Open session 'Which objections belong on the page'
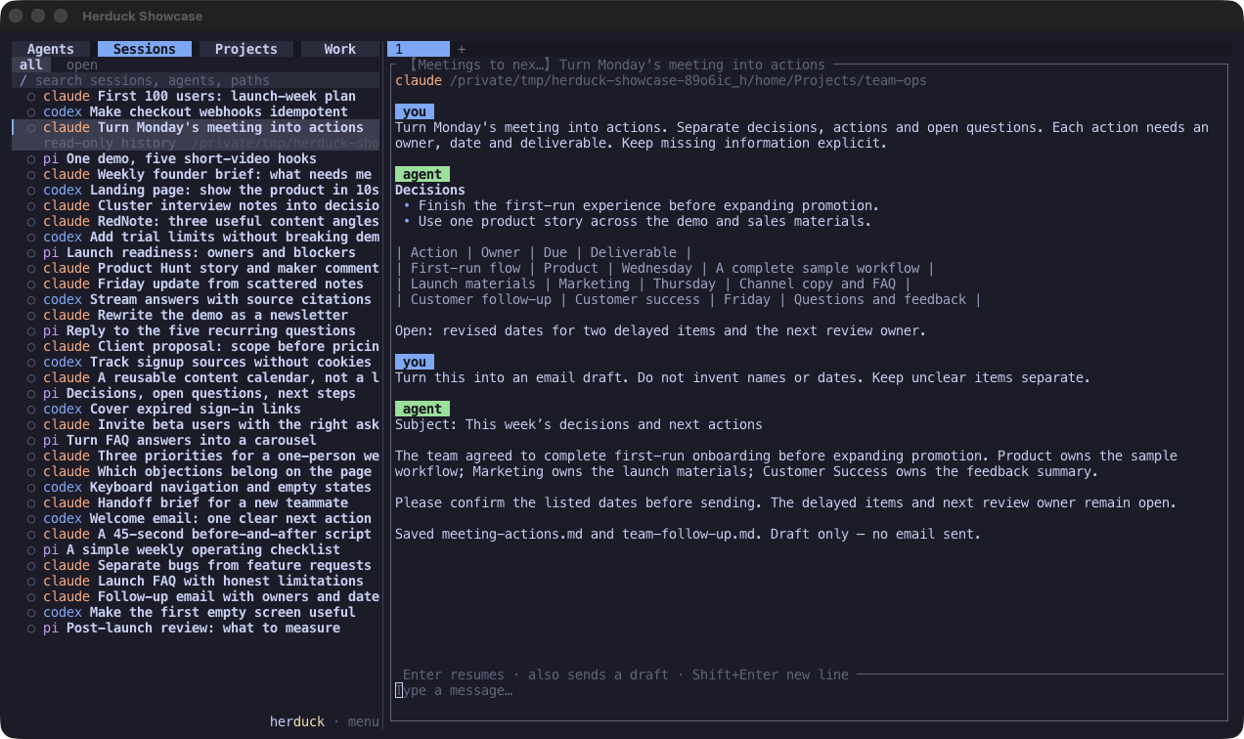This screenshot has width=1244, height=739. tap(196, 471)
